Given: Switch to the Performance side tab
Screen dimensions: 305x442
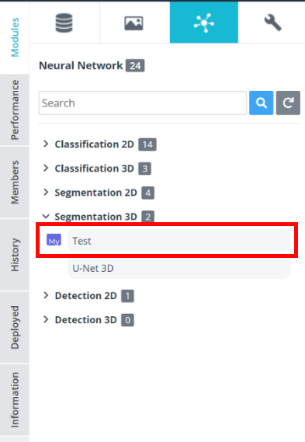Looking at the screenshot, I should [x=15, y=110].
